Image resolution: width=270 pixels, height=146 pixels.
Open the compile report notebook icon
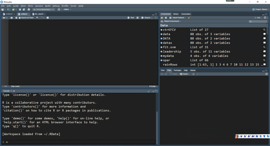(x=47, y=18)
